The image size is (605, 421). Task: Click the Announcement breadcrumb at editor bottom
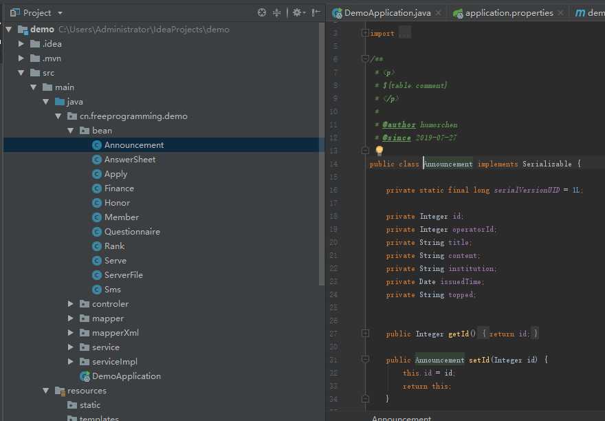pos(401,418)
